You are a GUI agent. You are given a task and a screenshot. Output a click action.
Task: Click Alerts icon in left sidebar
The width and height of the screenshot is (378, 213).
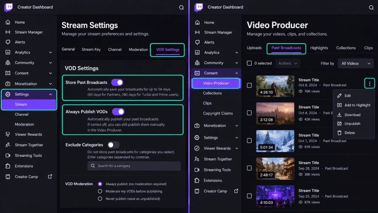[8, 42]
